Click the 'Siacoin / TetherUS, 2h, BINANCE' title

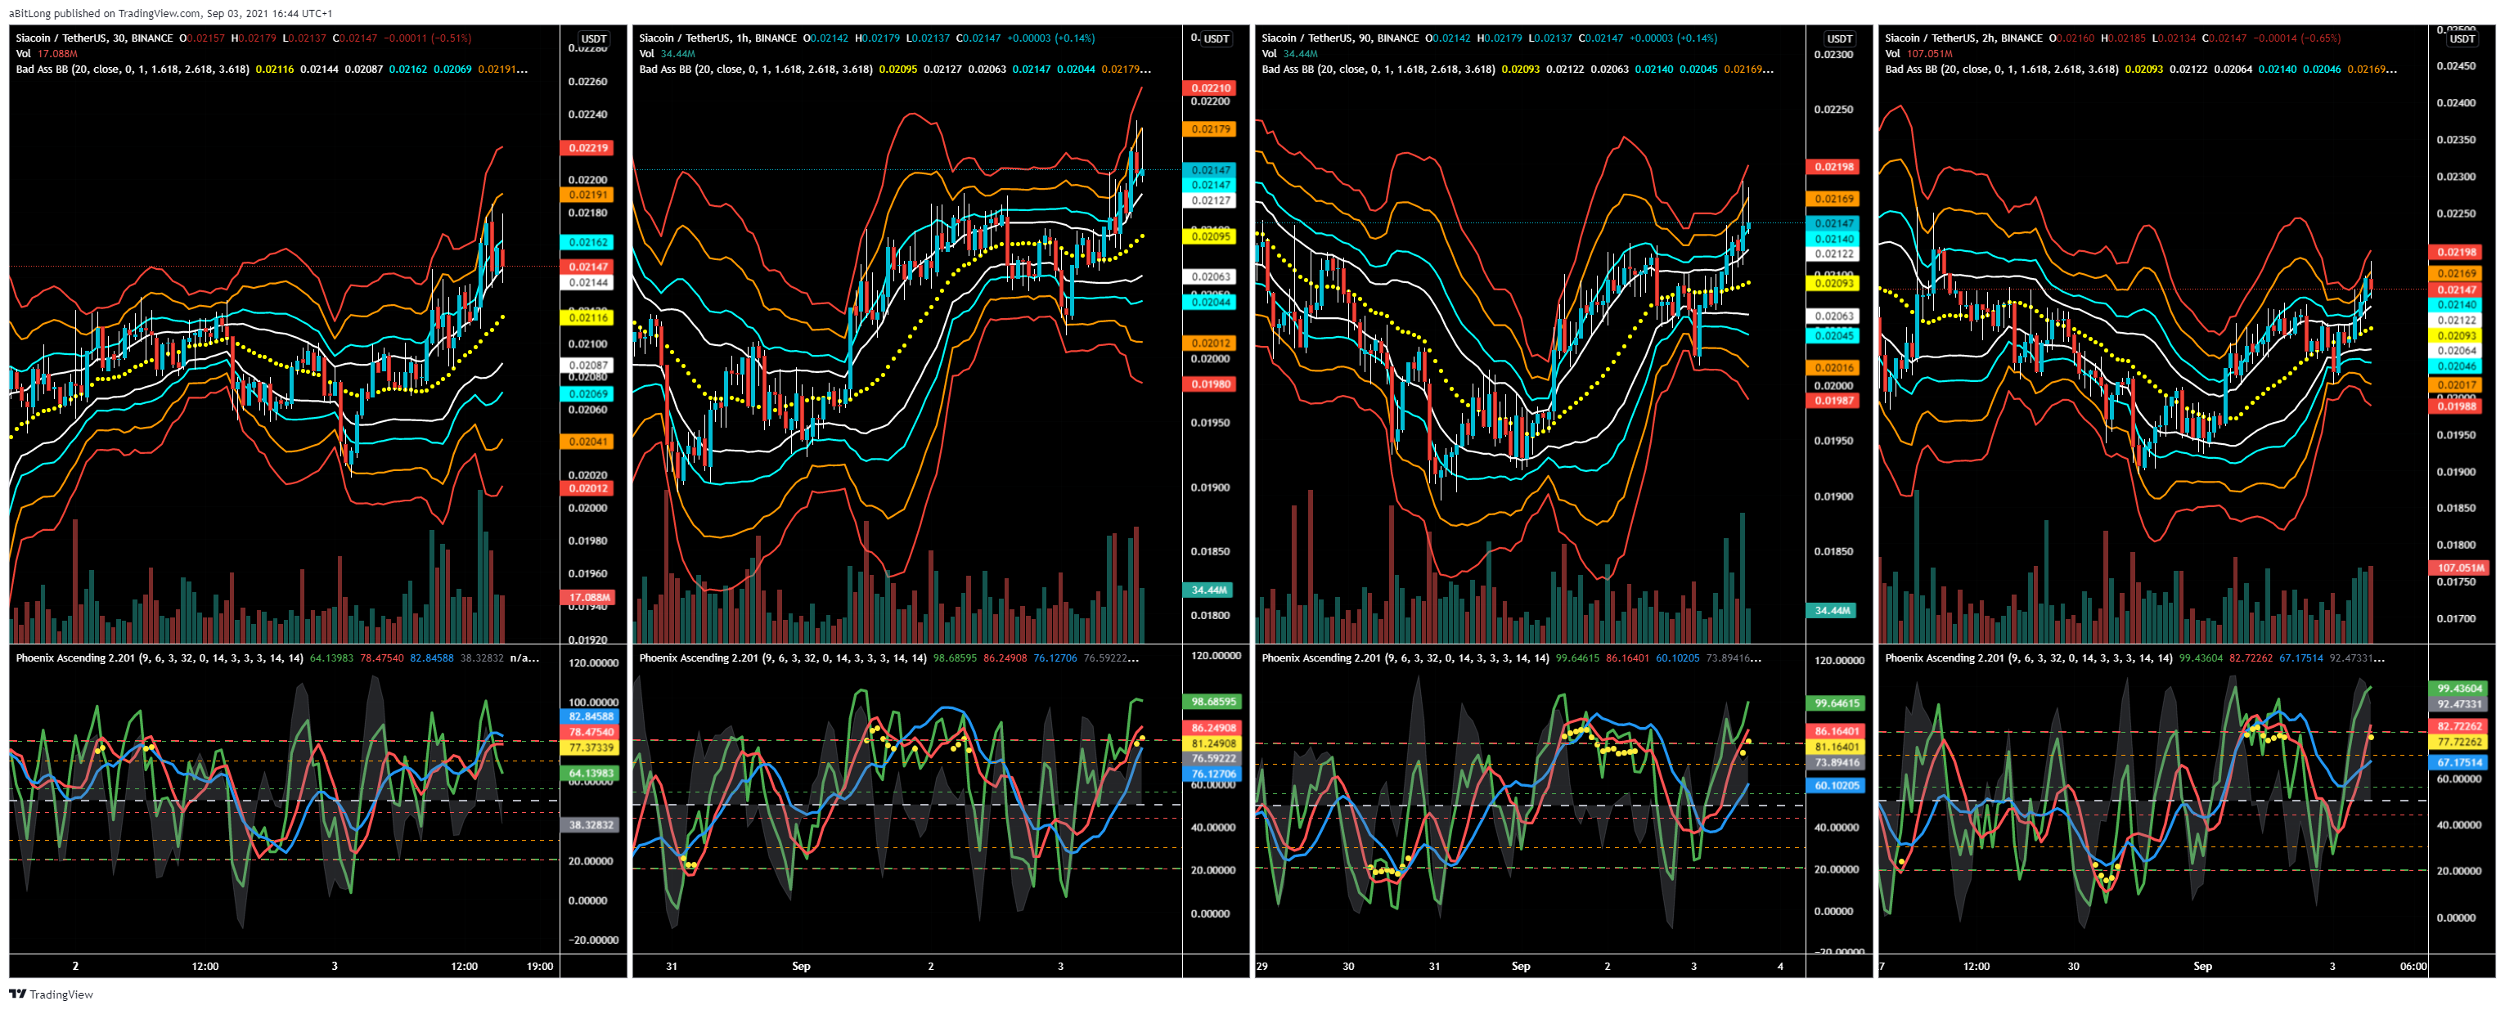[1963, 38]
